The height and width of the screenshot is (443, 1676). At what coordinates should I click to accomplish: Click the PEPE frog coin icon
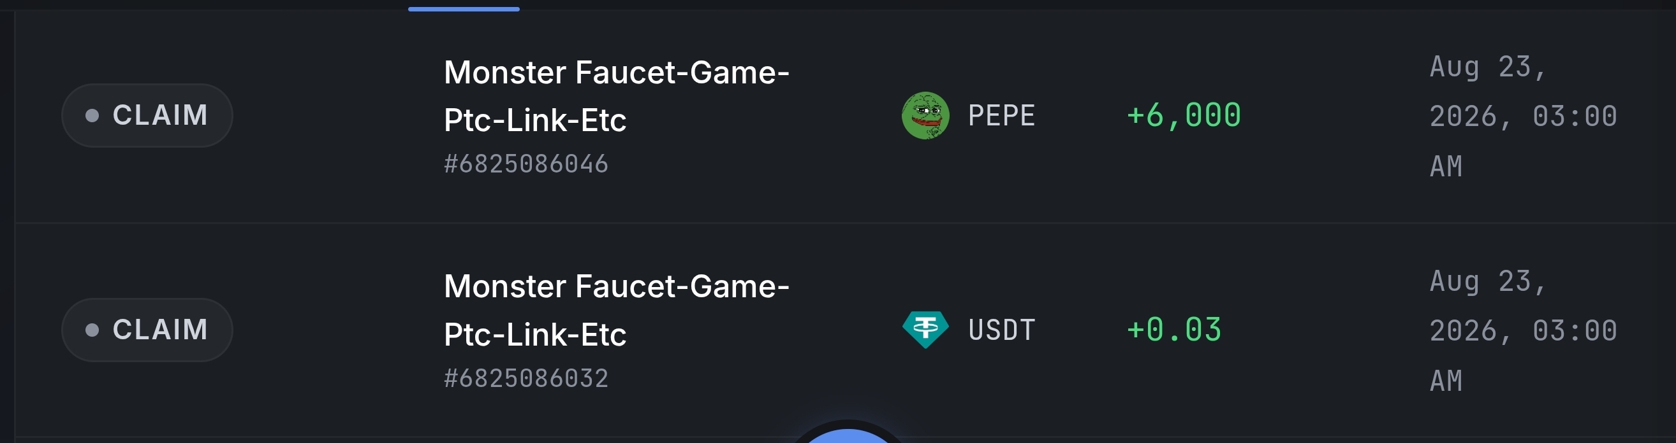(925, 116)
